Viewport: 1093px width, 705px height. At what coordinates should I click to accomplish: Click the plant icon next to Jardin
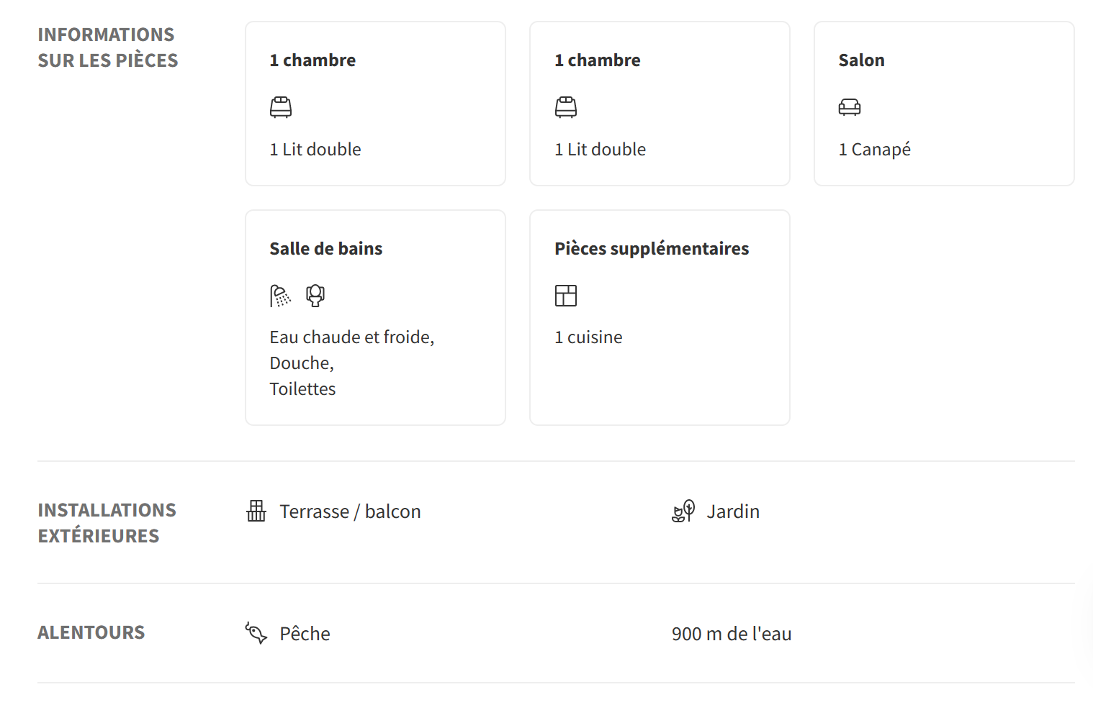tap(683, 511)
